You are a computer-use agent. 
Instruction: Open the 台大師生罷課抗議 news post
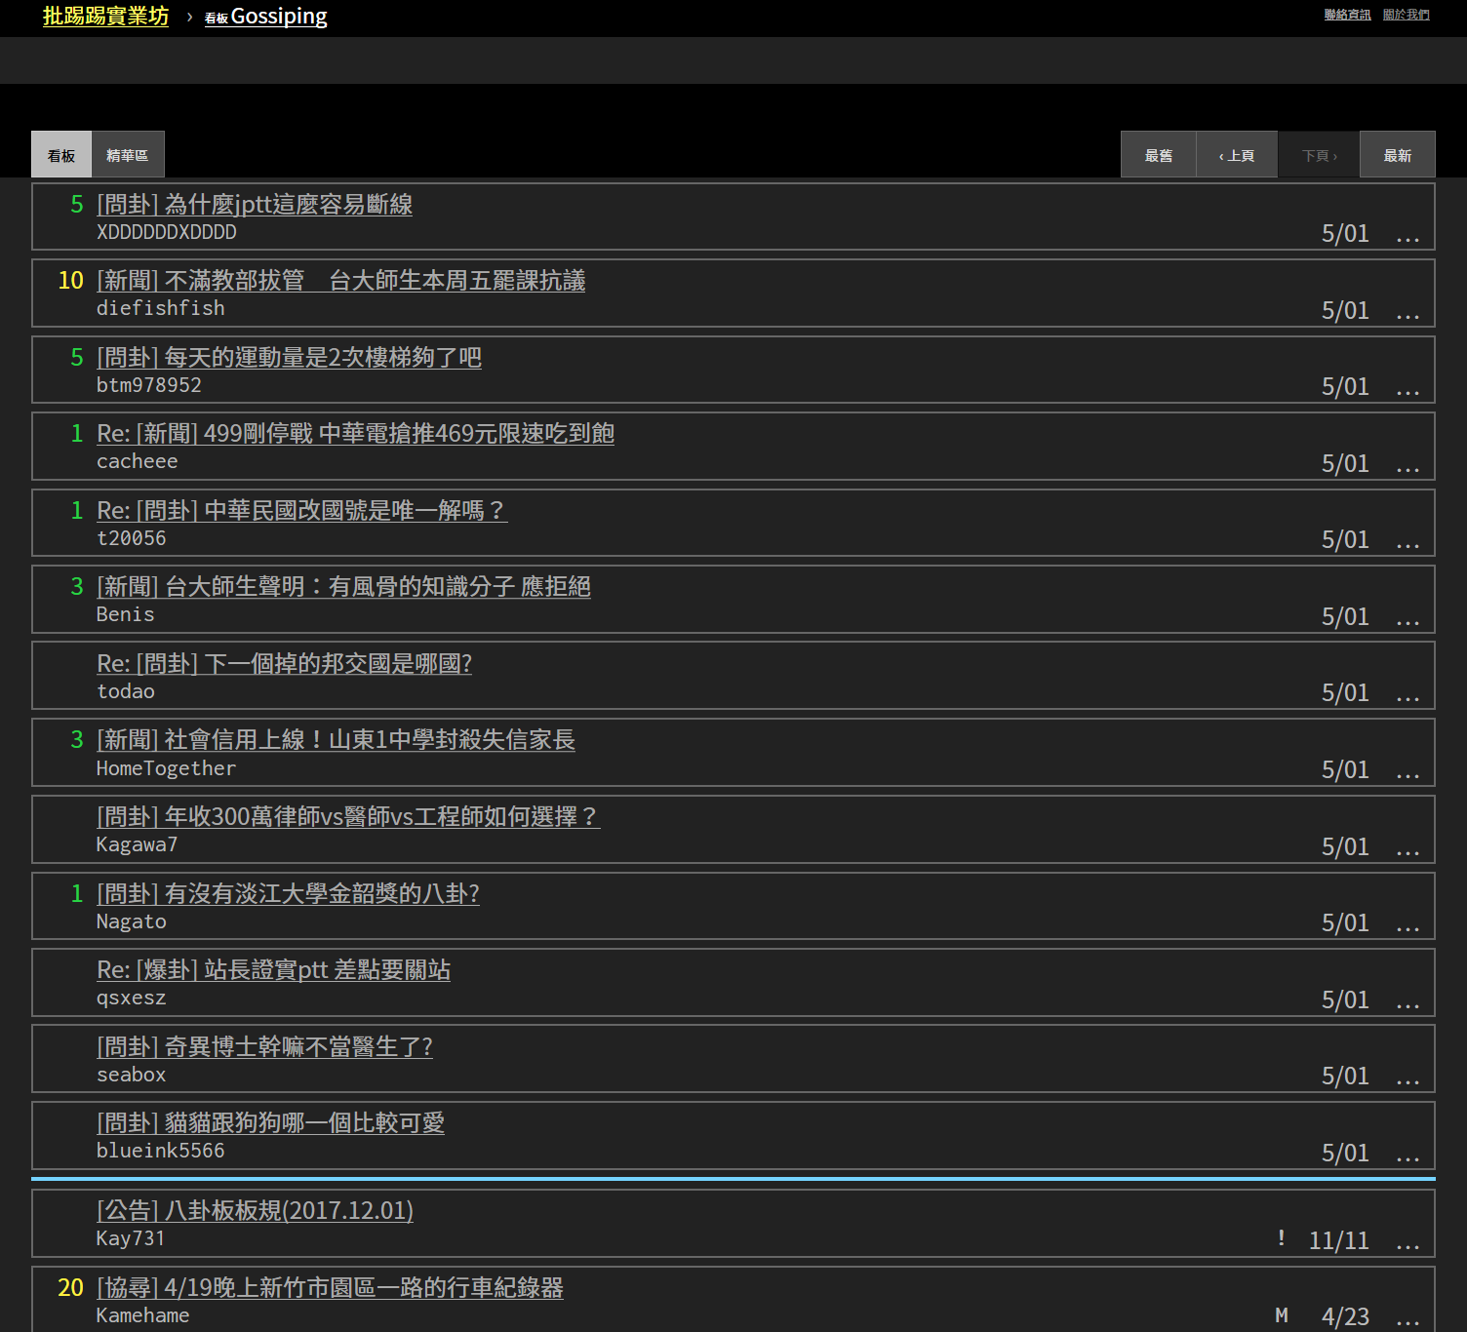coord(340,281)
